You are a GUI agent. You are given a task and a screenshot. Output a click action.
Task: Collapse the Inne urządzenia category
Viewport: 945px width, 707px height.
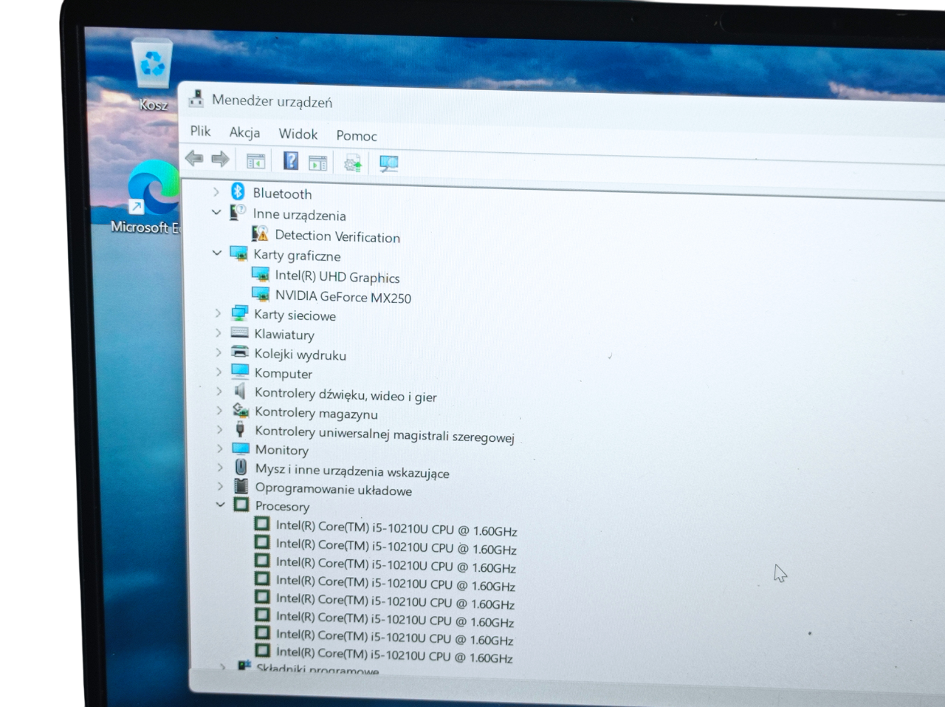[x=216, y=212]
